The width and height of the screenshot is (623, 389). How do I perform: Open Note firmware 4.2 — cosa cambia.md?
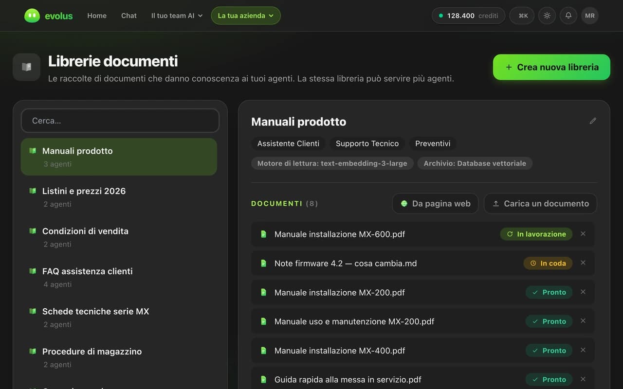(346, 263)
